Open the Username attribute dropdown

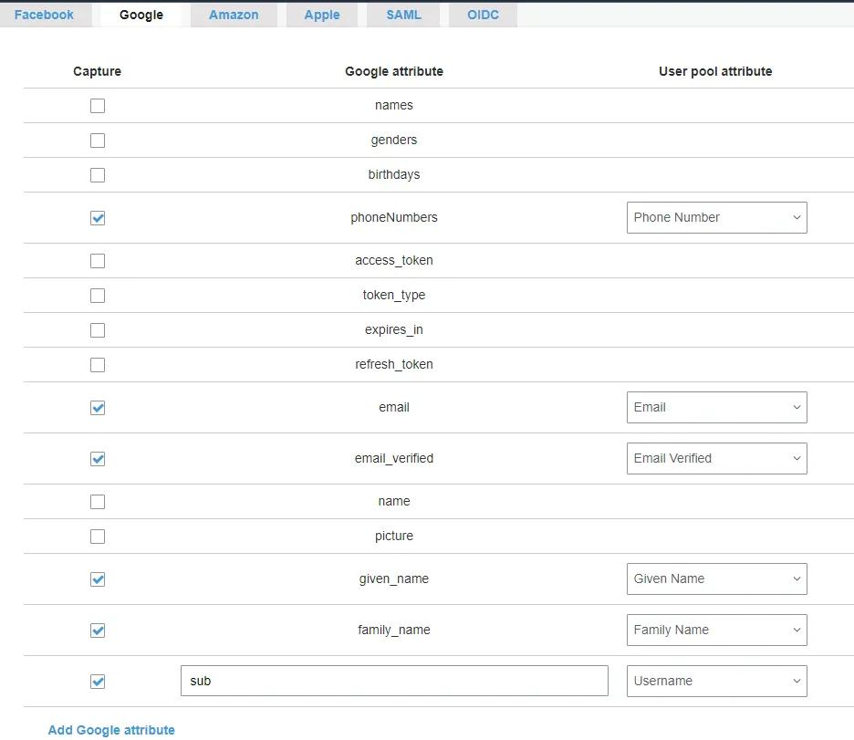point(717,682)
